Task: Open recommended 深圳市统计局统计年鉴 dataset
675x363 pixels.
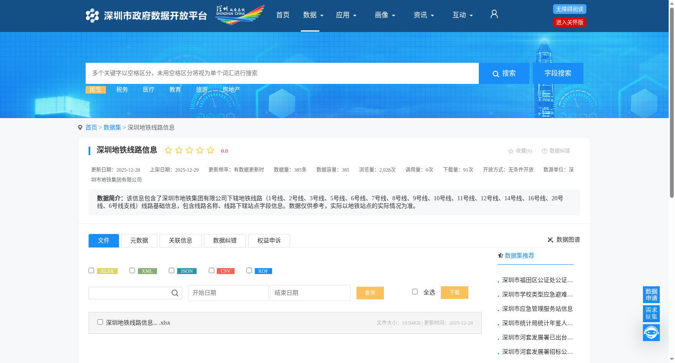Action: pyautogui.click(x=537, y=323)
